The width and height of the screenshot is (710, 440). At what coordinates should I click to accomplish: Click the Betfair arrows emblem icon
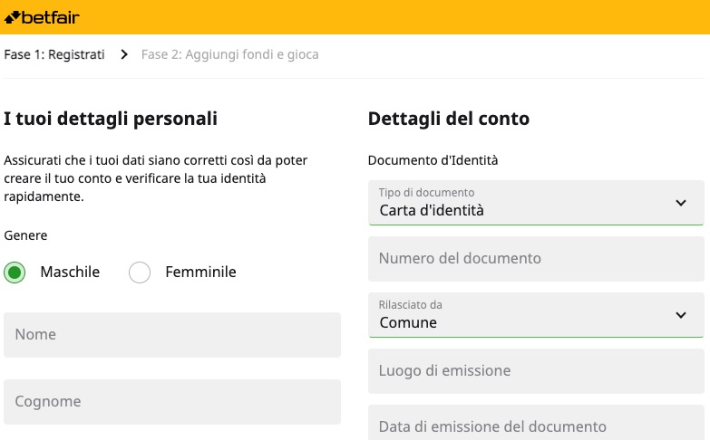[x=12, y=17]
